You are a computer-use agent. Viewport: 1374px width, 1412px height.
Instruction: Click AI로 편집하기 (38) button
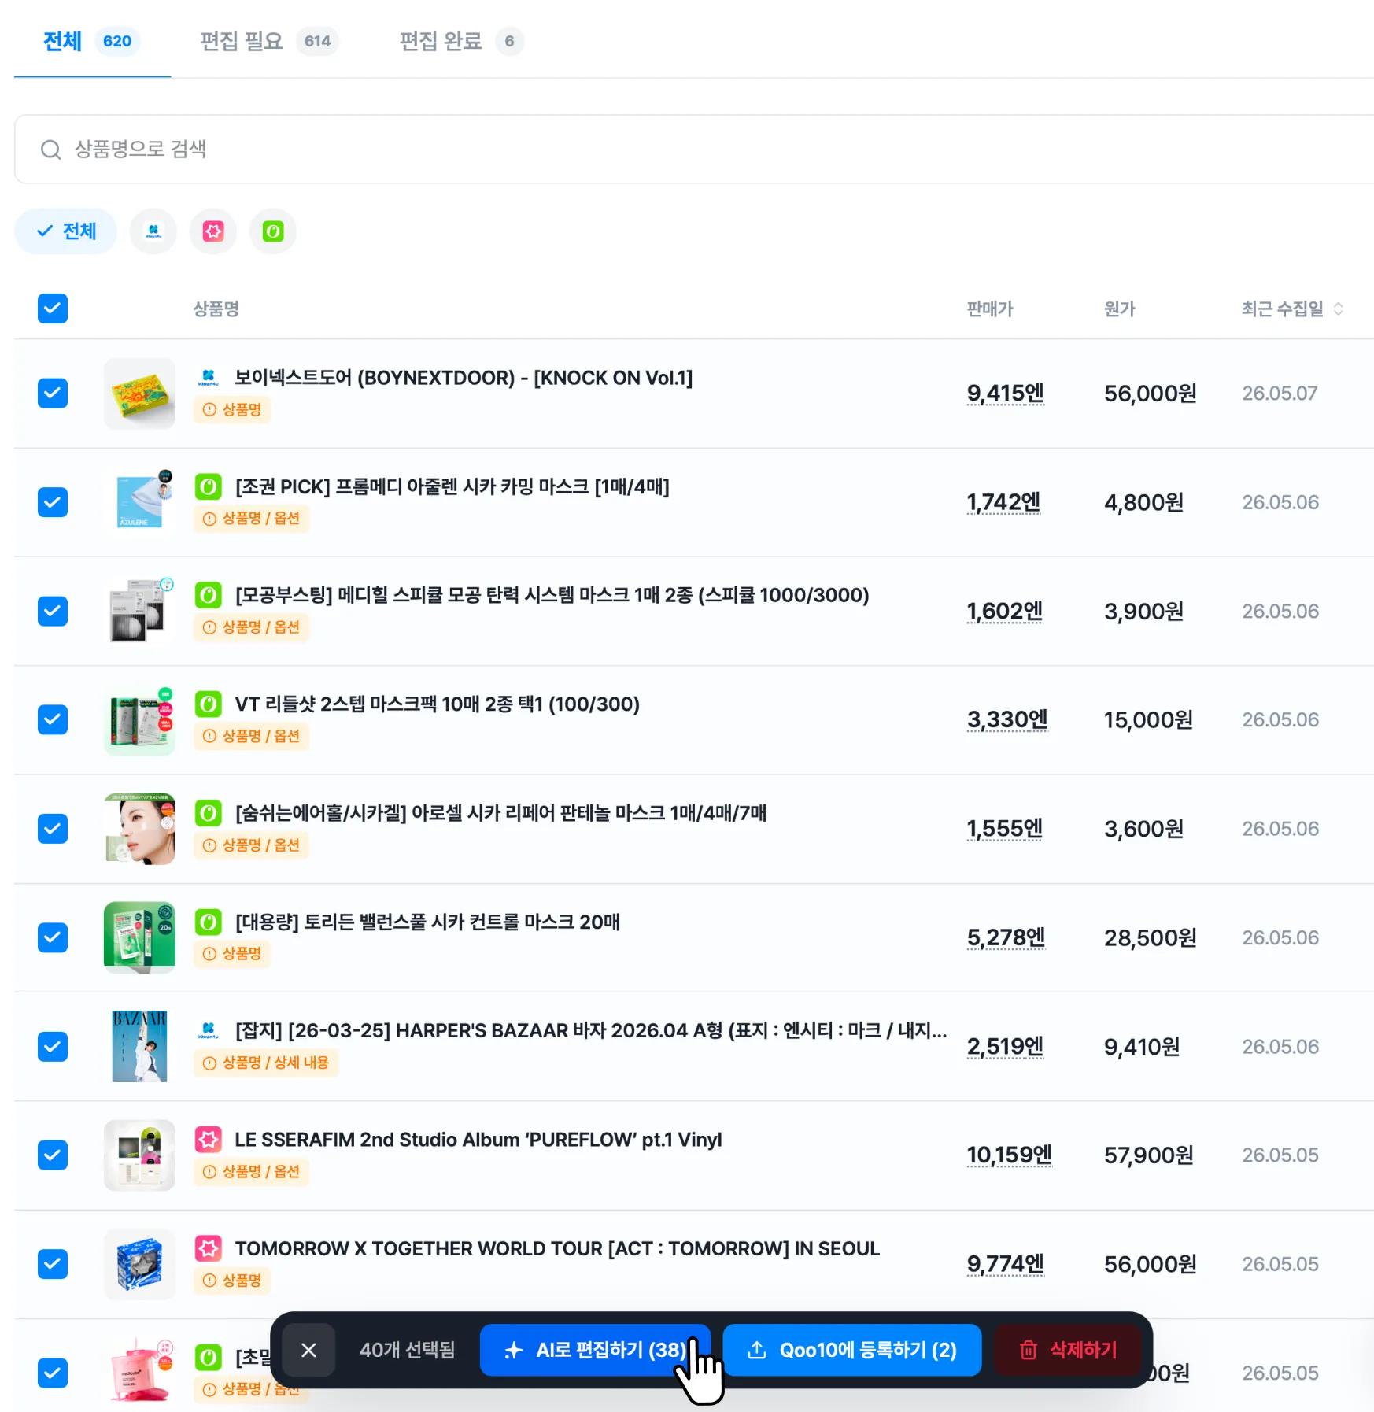tap(596, 1350)
